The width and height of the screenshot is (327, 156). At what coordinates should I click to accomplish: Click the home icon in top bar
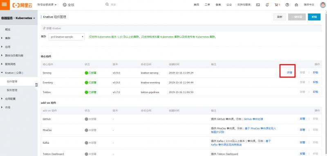click(x=296, y=5)
